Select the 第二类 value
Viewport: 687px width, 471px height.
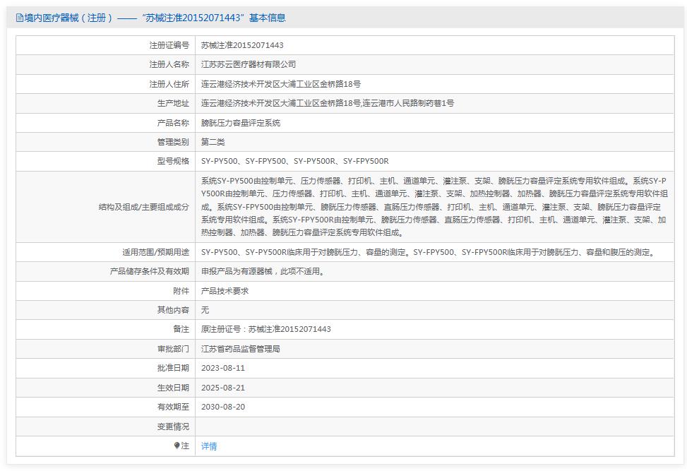click(x=213, y=142)
